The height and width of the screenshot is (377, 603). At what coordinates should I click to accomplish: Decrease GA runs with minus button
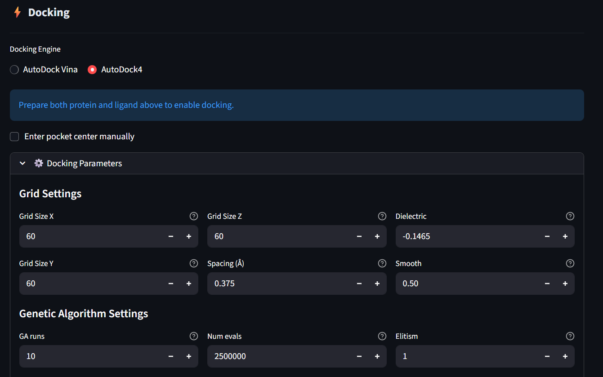pos(171,356)
